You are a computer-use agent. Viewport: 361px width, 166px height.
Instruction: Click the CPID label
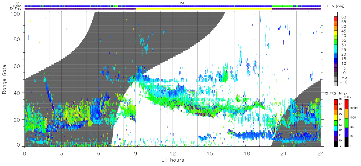[x=18, y=3]
